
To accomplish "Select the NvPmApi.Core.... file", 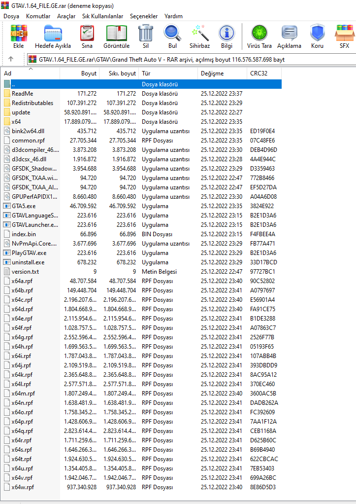I will pyautogui.click(x=34, y=244).
